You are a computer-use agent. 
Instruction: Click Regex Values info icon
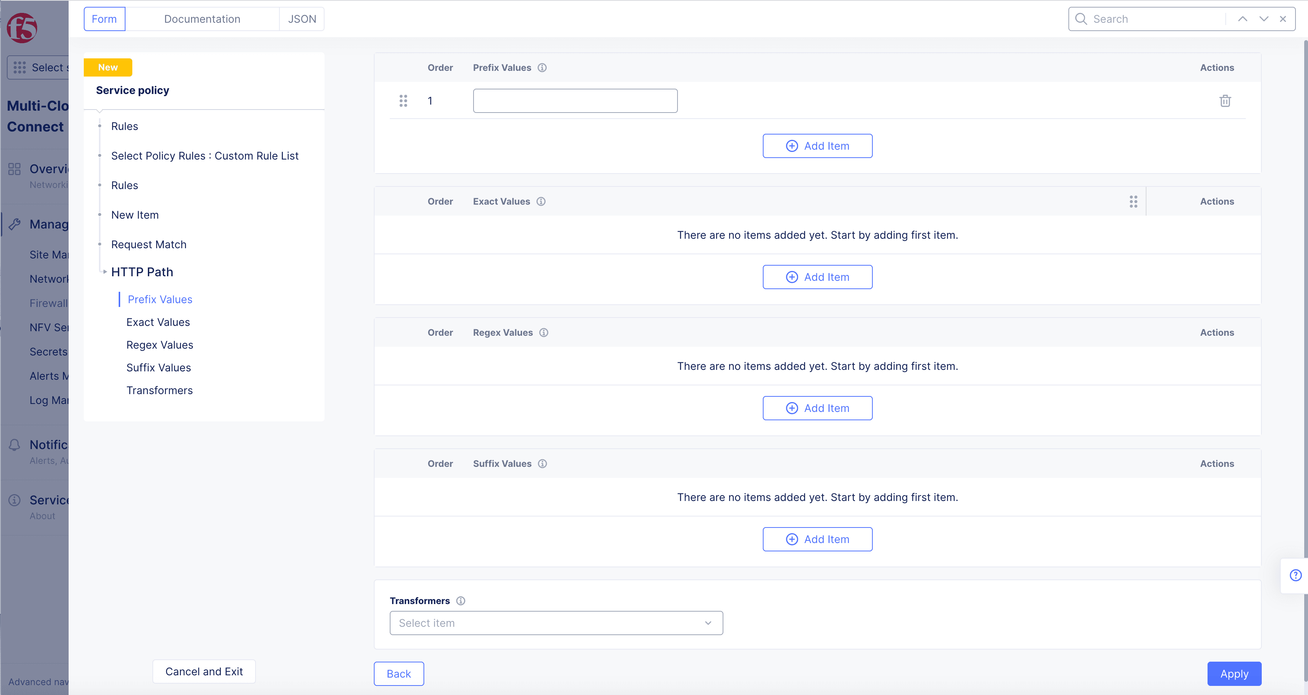click(544, 332)
